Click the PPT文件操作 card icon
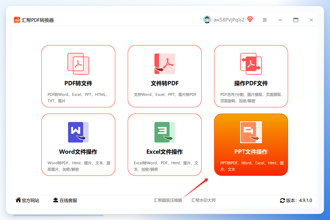Viewport: 330px width, 220px height. 251,132
